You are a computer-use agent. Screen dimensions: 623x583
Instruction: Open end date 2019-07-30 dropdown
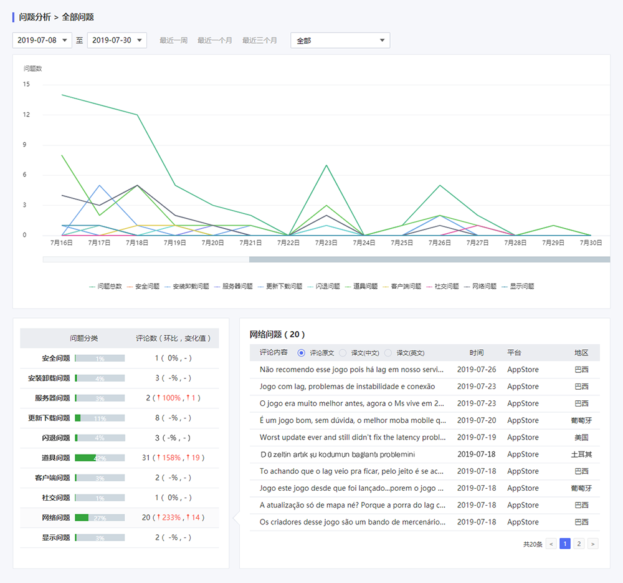[117, 41]
